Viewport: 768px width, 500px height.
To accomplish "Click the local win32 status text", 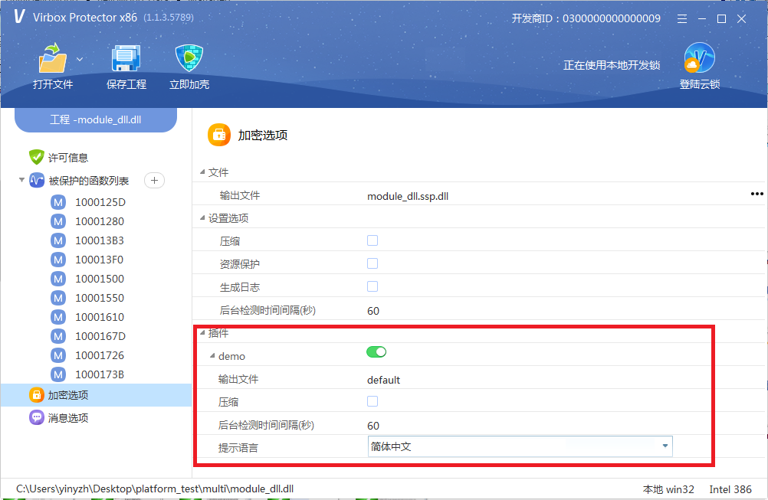I will tap(668, 489).
